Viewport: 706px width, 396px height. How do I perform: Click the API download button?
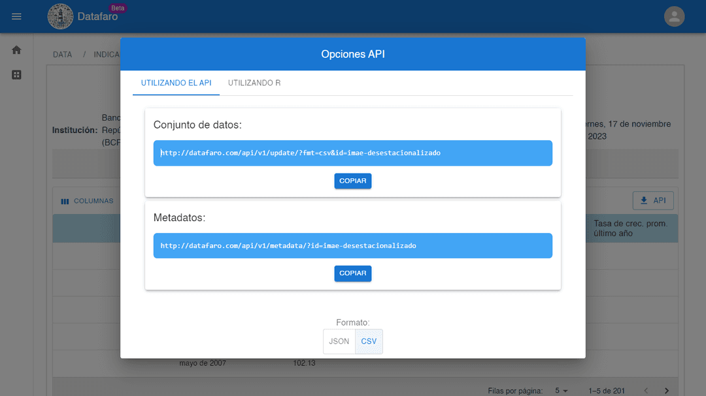click(653, 200)
